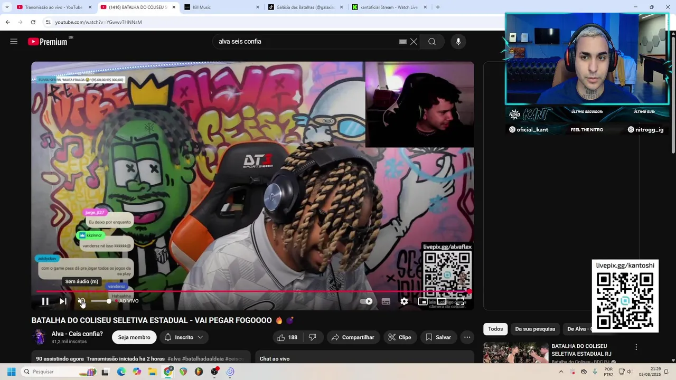Save the video with Salvar

(438, 337)
